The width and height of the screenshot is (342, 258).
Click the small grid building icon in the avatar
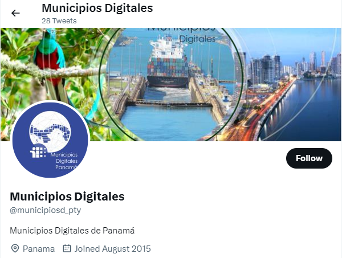pos(38,151)
